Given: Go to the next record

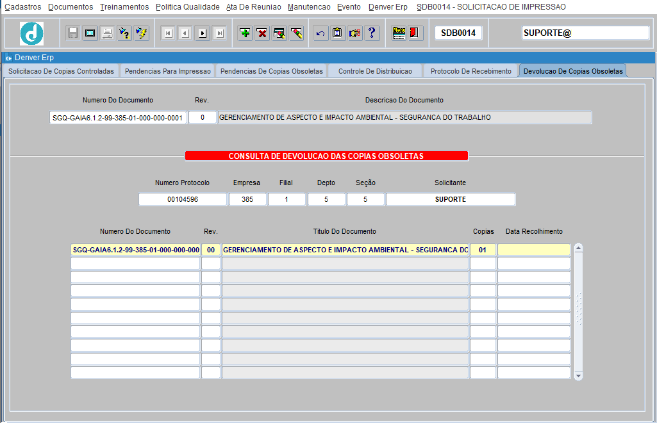Looking at the screenshot, I should click(x=203, y=33).
